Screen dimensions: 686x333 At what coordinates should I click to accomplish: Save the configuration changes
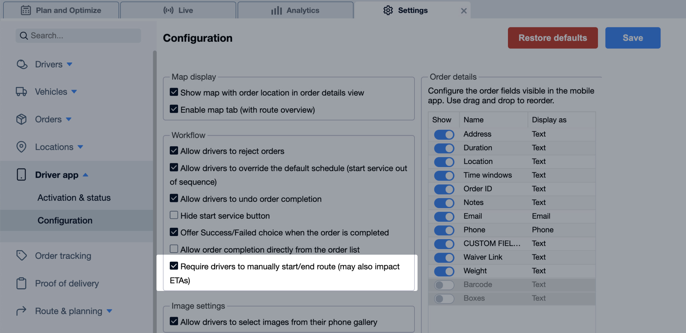[633, 38]
